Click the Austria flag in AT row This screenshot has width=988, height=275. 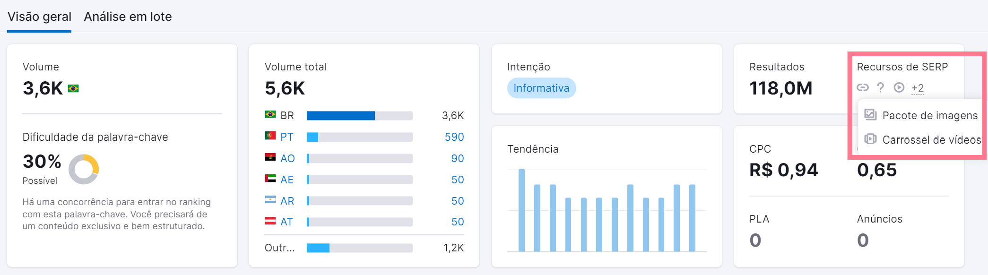tap(270, 220)
